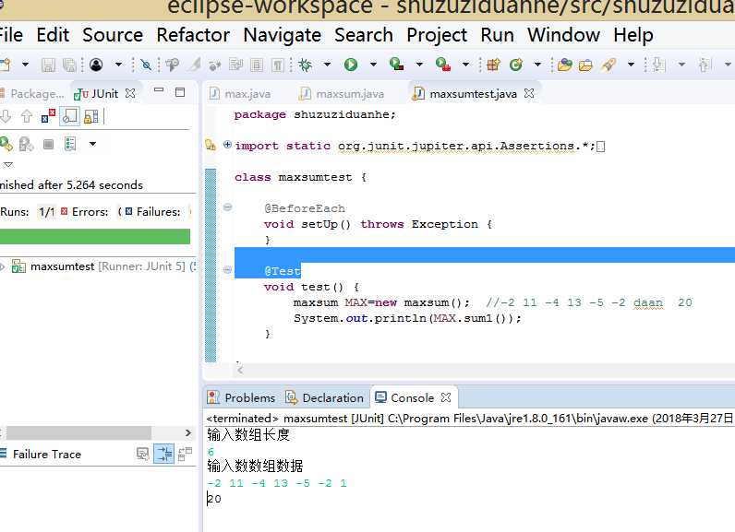Open the JUnit view menu triangle
735x532 pixels.
[8, 164]
